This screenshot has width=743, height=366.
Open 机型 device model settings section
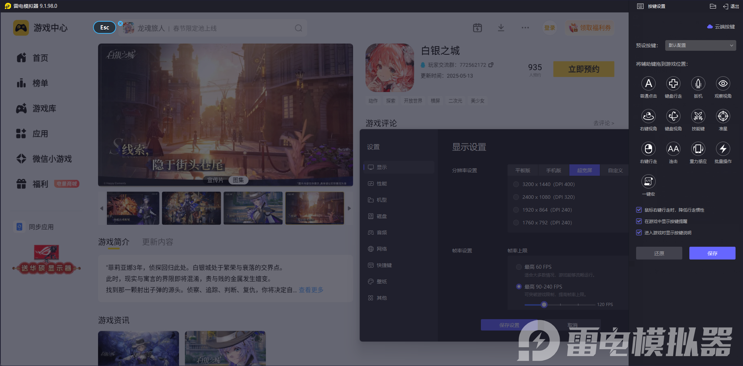(399, 200)
